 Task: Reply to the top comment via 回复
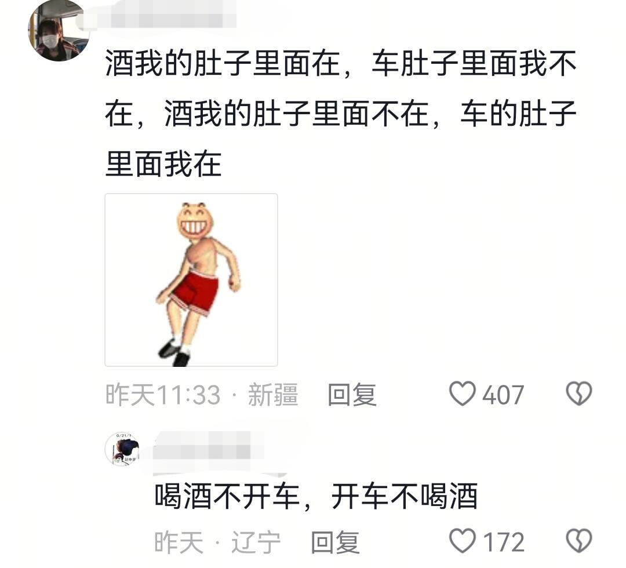(352, 394)
